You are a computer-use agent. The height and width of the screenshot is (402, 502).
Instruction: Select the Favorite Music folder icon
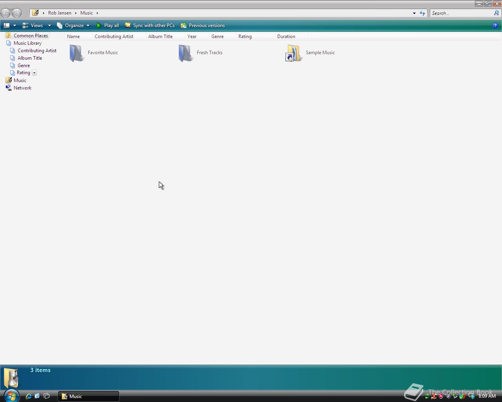click(76, 53)
